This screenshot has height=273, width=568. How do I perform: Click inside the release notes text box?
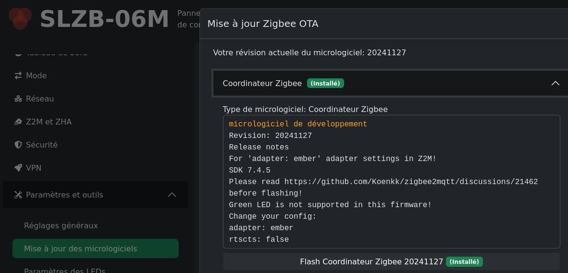[391, 182]
